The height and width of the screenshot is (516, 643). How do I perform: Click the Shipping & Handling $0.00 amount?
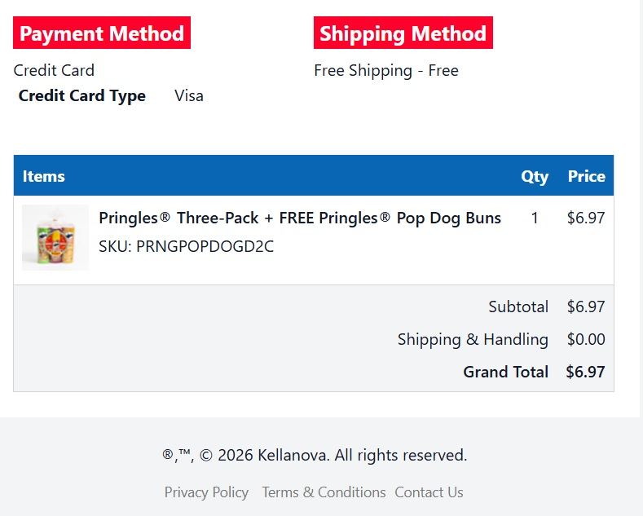586,339
